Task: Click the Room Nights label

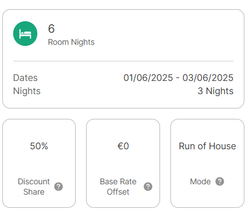Action: [71, 42]
